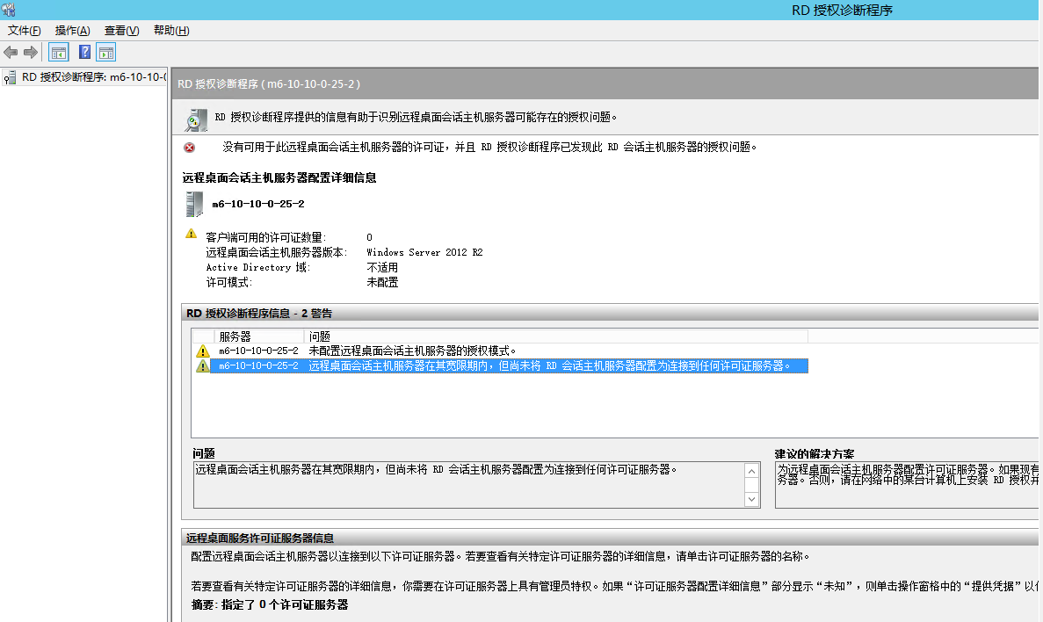Open the 查看(V) menu

[122, 31]
